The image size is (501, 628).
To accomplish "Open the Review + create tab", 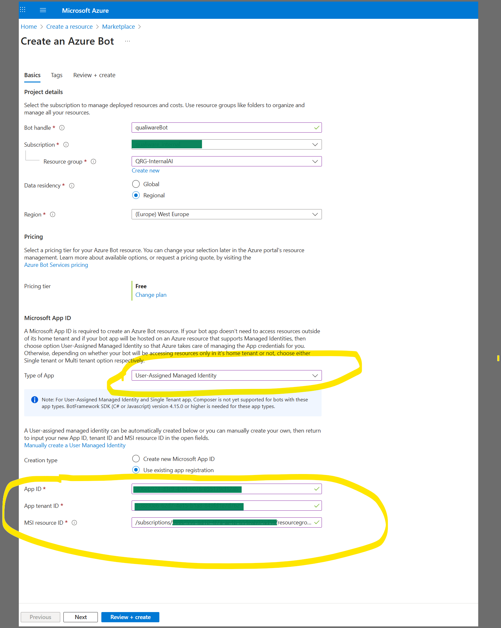I will [x=94, y=75].
